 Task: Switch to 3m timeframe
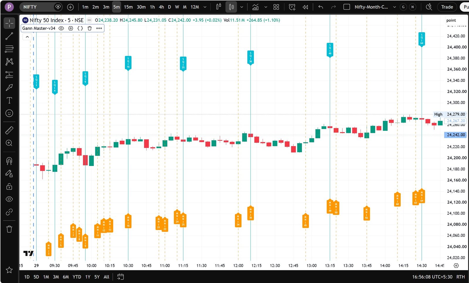tap(106, 7)
